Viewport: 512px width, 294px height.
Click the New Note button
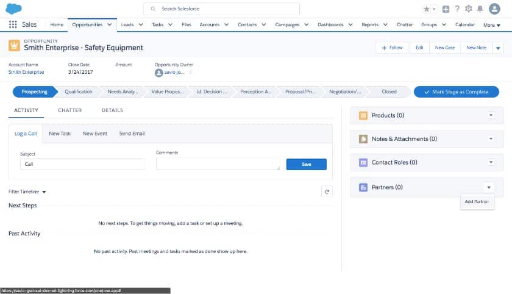coord(476,48)
